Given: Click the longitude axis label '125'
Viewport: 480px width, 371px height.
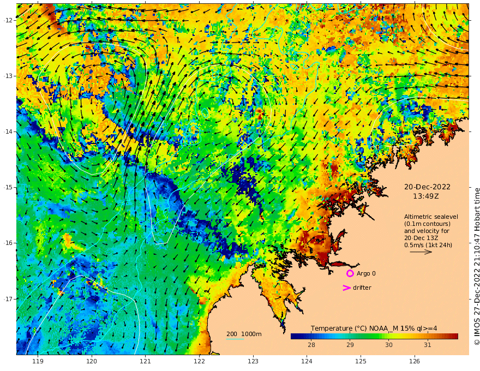Looking at the screenshot, I should (361, 362).
